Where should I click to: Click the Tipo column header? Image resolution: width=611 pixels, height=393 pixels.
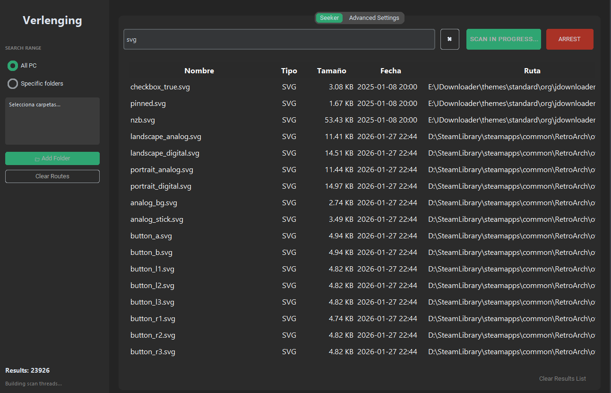[289, 71]
